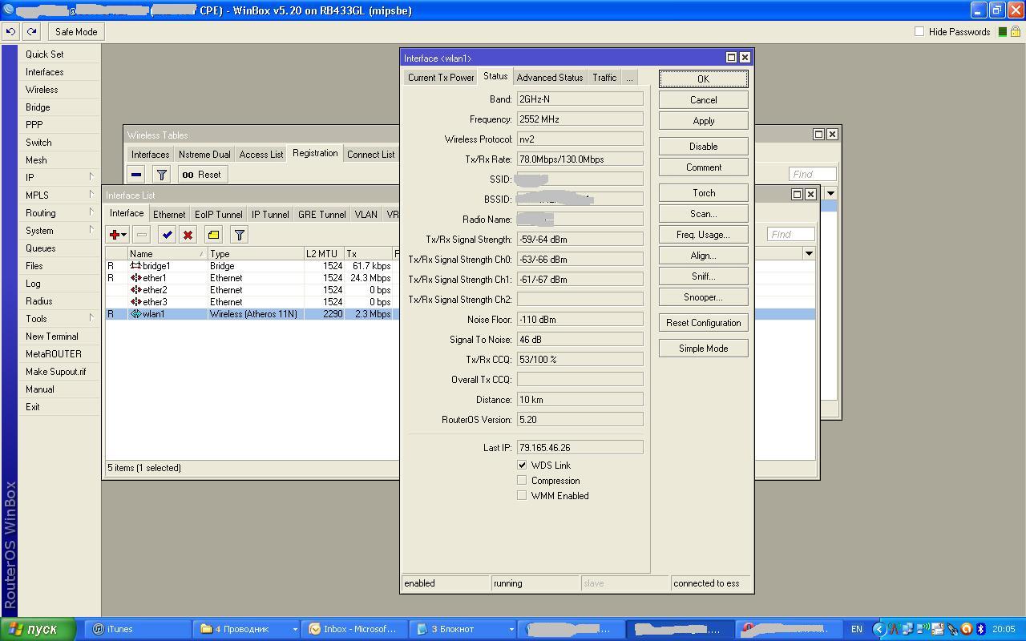Expand the Routing submenu arrow
Viewport: 1026px width, 641px height.
coord(91,212)
